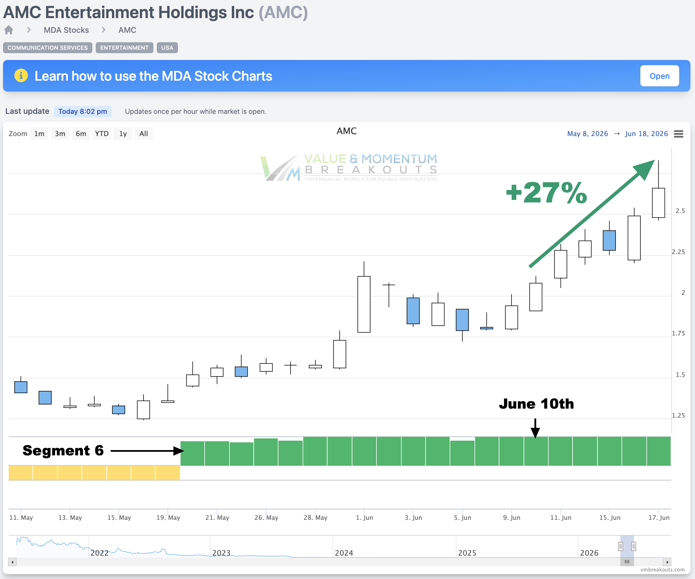Viewport: 695px width, 579px height.
Task: Click the tall June 1 candlestick
Action: click(x=364, y=304)
